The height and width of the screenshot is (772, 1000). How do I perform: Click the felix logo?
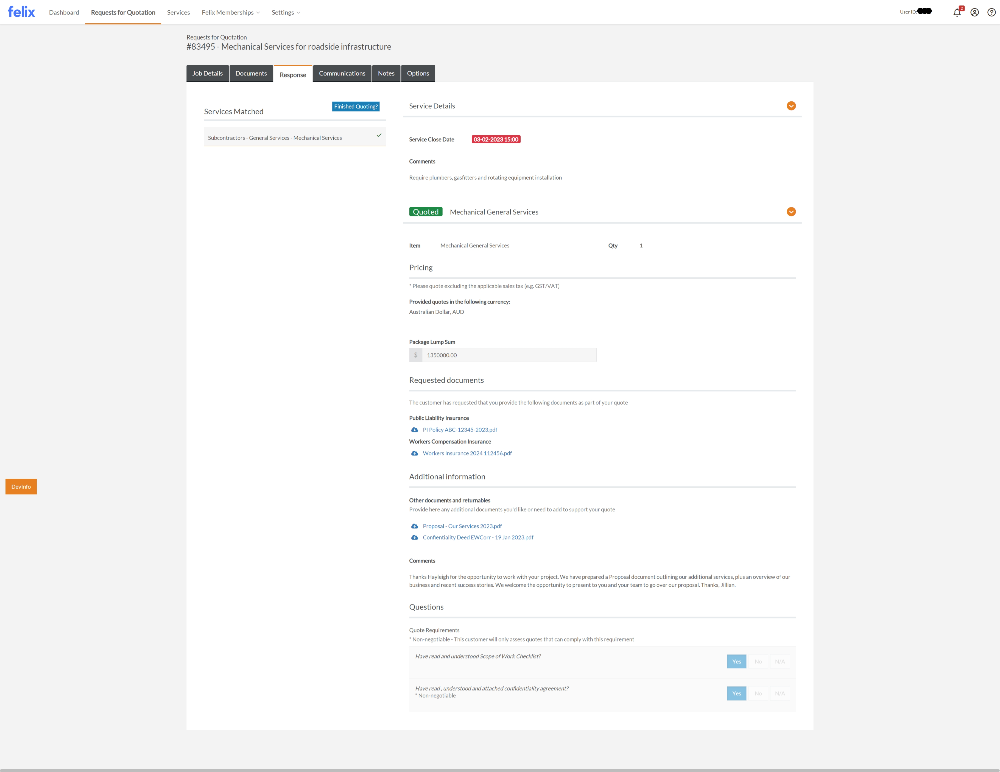tap(21, 12)
